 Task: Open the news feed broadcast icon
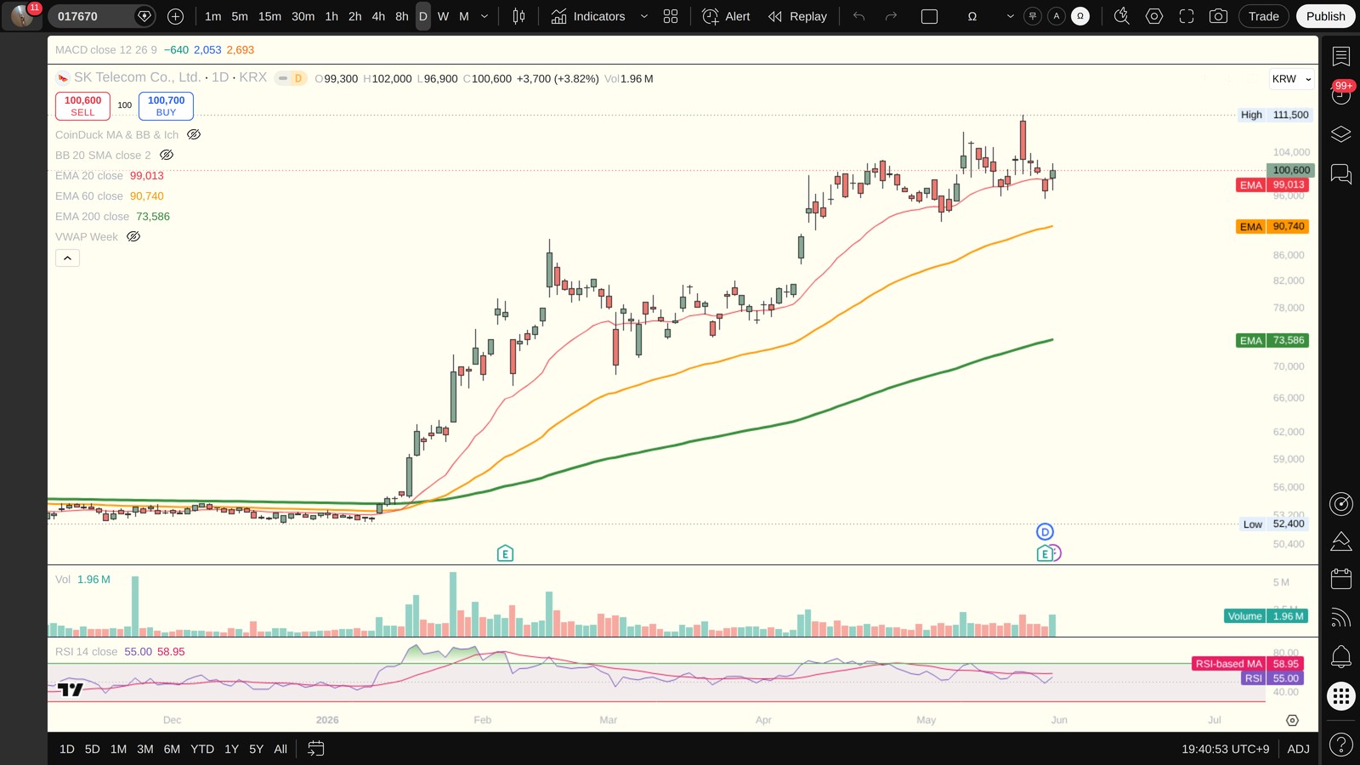click(1341, 618)
